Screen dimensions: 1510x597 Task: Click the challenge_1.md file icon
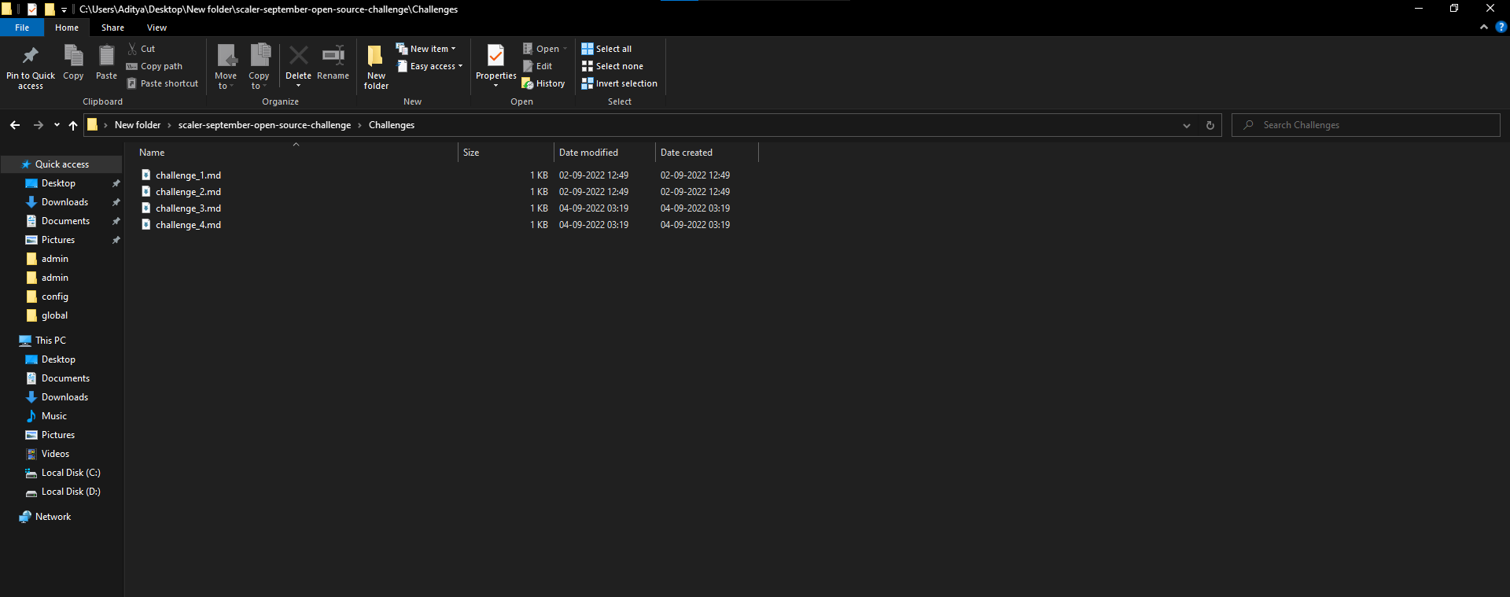pyautogui.click(x=145, y=175)
